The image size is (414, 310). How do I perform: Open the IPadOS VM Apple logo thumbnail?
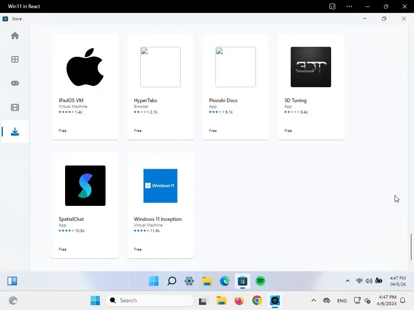click(85, 67)
